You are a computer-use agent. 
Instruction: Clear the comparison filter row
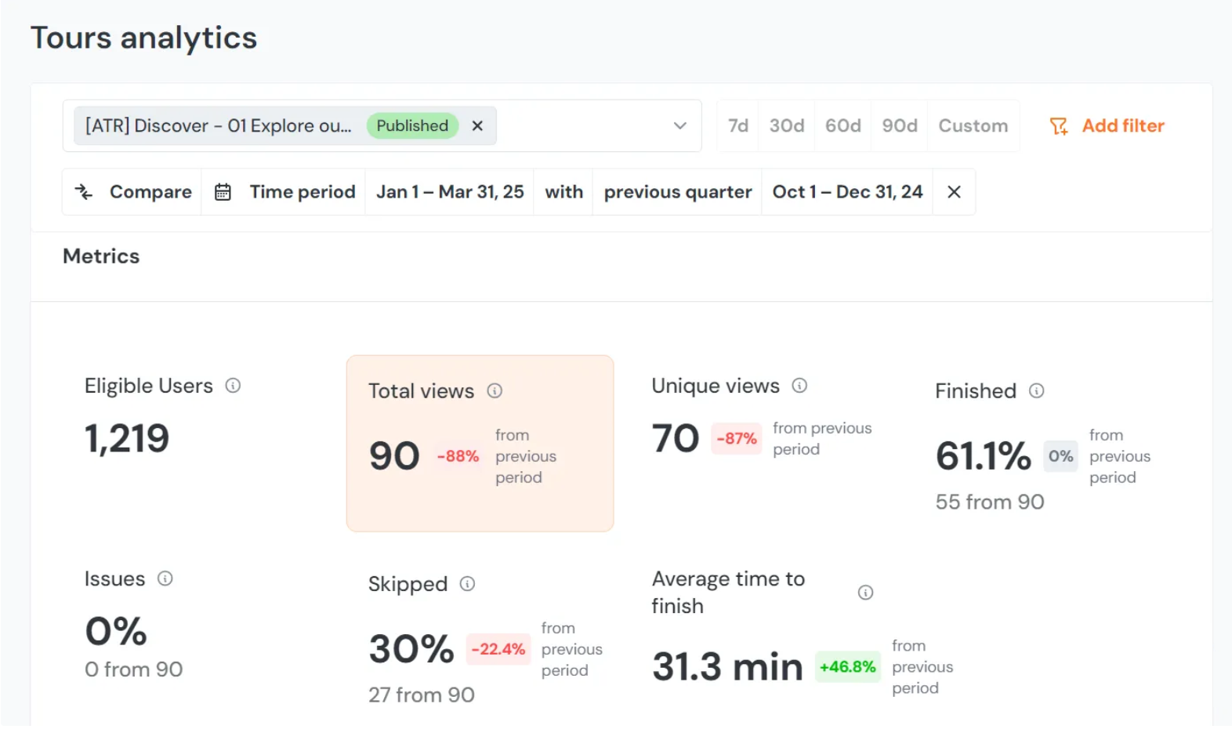pyautogui.click(x=954, y=192)
